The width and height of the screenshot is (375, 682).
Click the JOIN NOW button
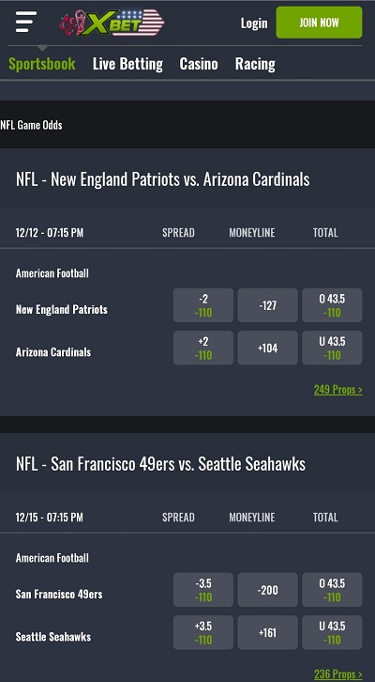319,23
